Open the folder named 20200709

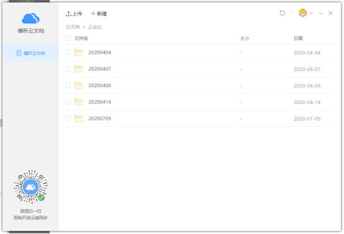point(100,118)
